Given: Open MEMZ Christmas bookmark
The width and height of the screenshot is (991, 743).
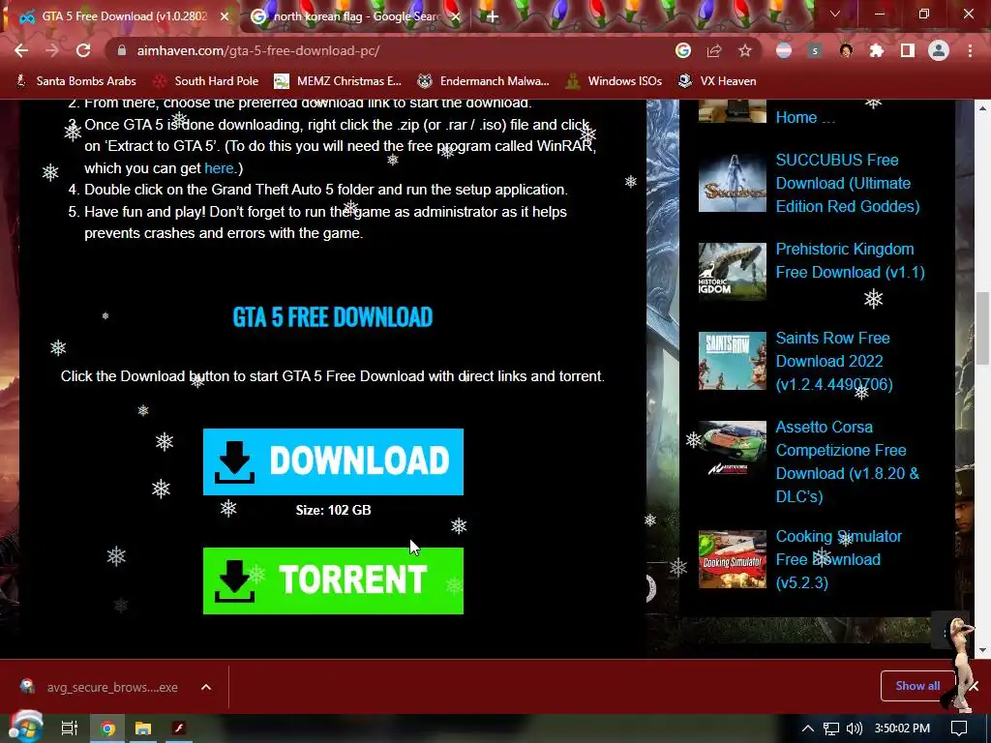Looking at the screenshot, I should 338,81.
